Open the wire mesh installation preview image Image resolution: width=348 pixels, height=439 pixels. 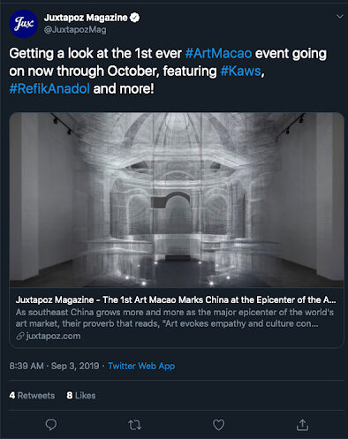(177, 200)
